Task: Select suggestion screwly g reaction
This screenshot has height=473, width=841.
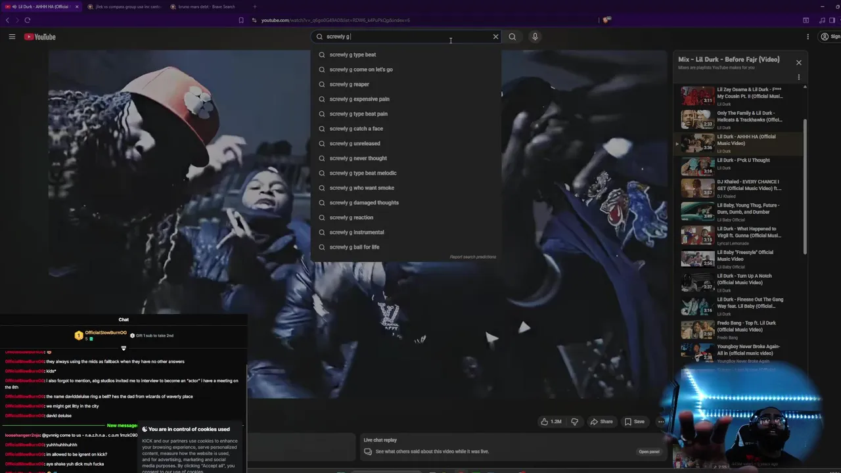Action: point(405,217)
